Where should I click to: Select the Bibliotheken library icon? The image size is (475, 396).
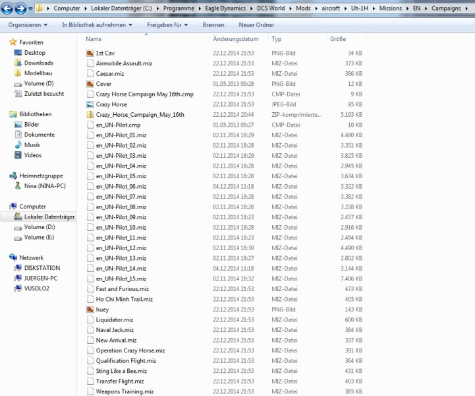(13, 114)
